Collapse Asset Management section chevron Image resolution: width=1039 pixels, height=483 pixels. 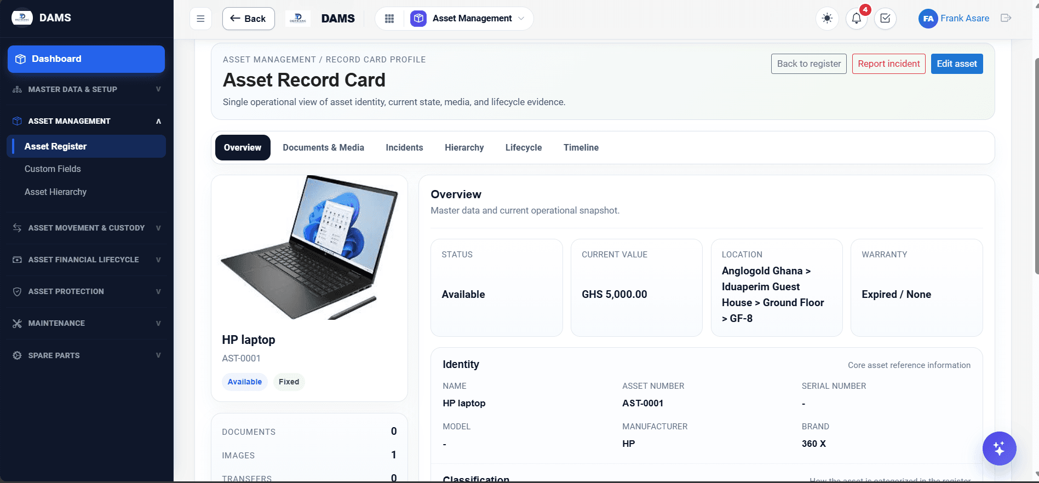[x=158, y=121]
